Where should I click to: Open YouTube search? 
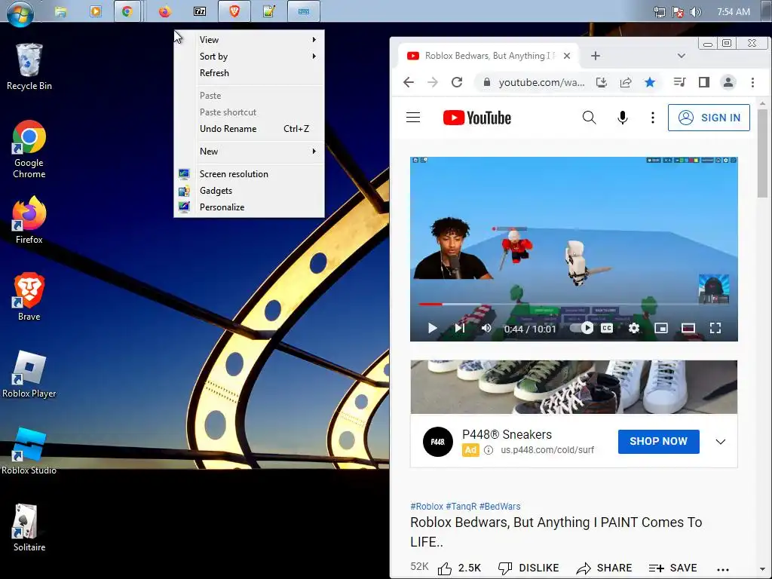(x=589, y=118)
